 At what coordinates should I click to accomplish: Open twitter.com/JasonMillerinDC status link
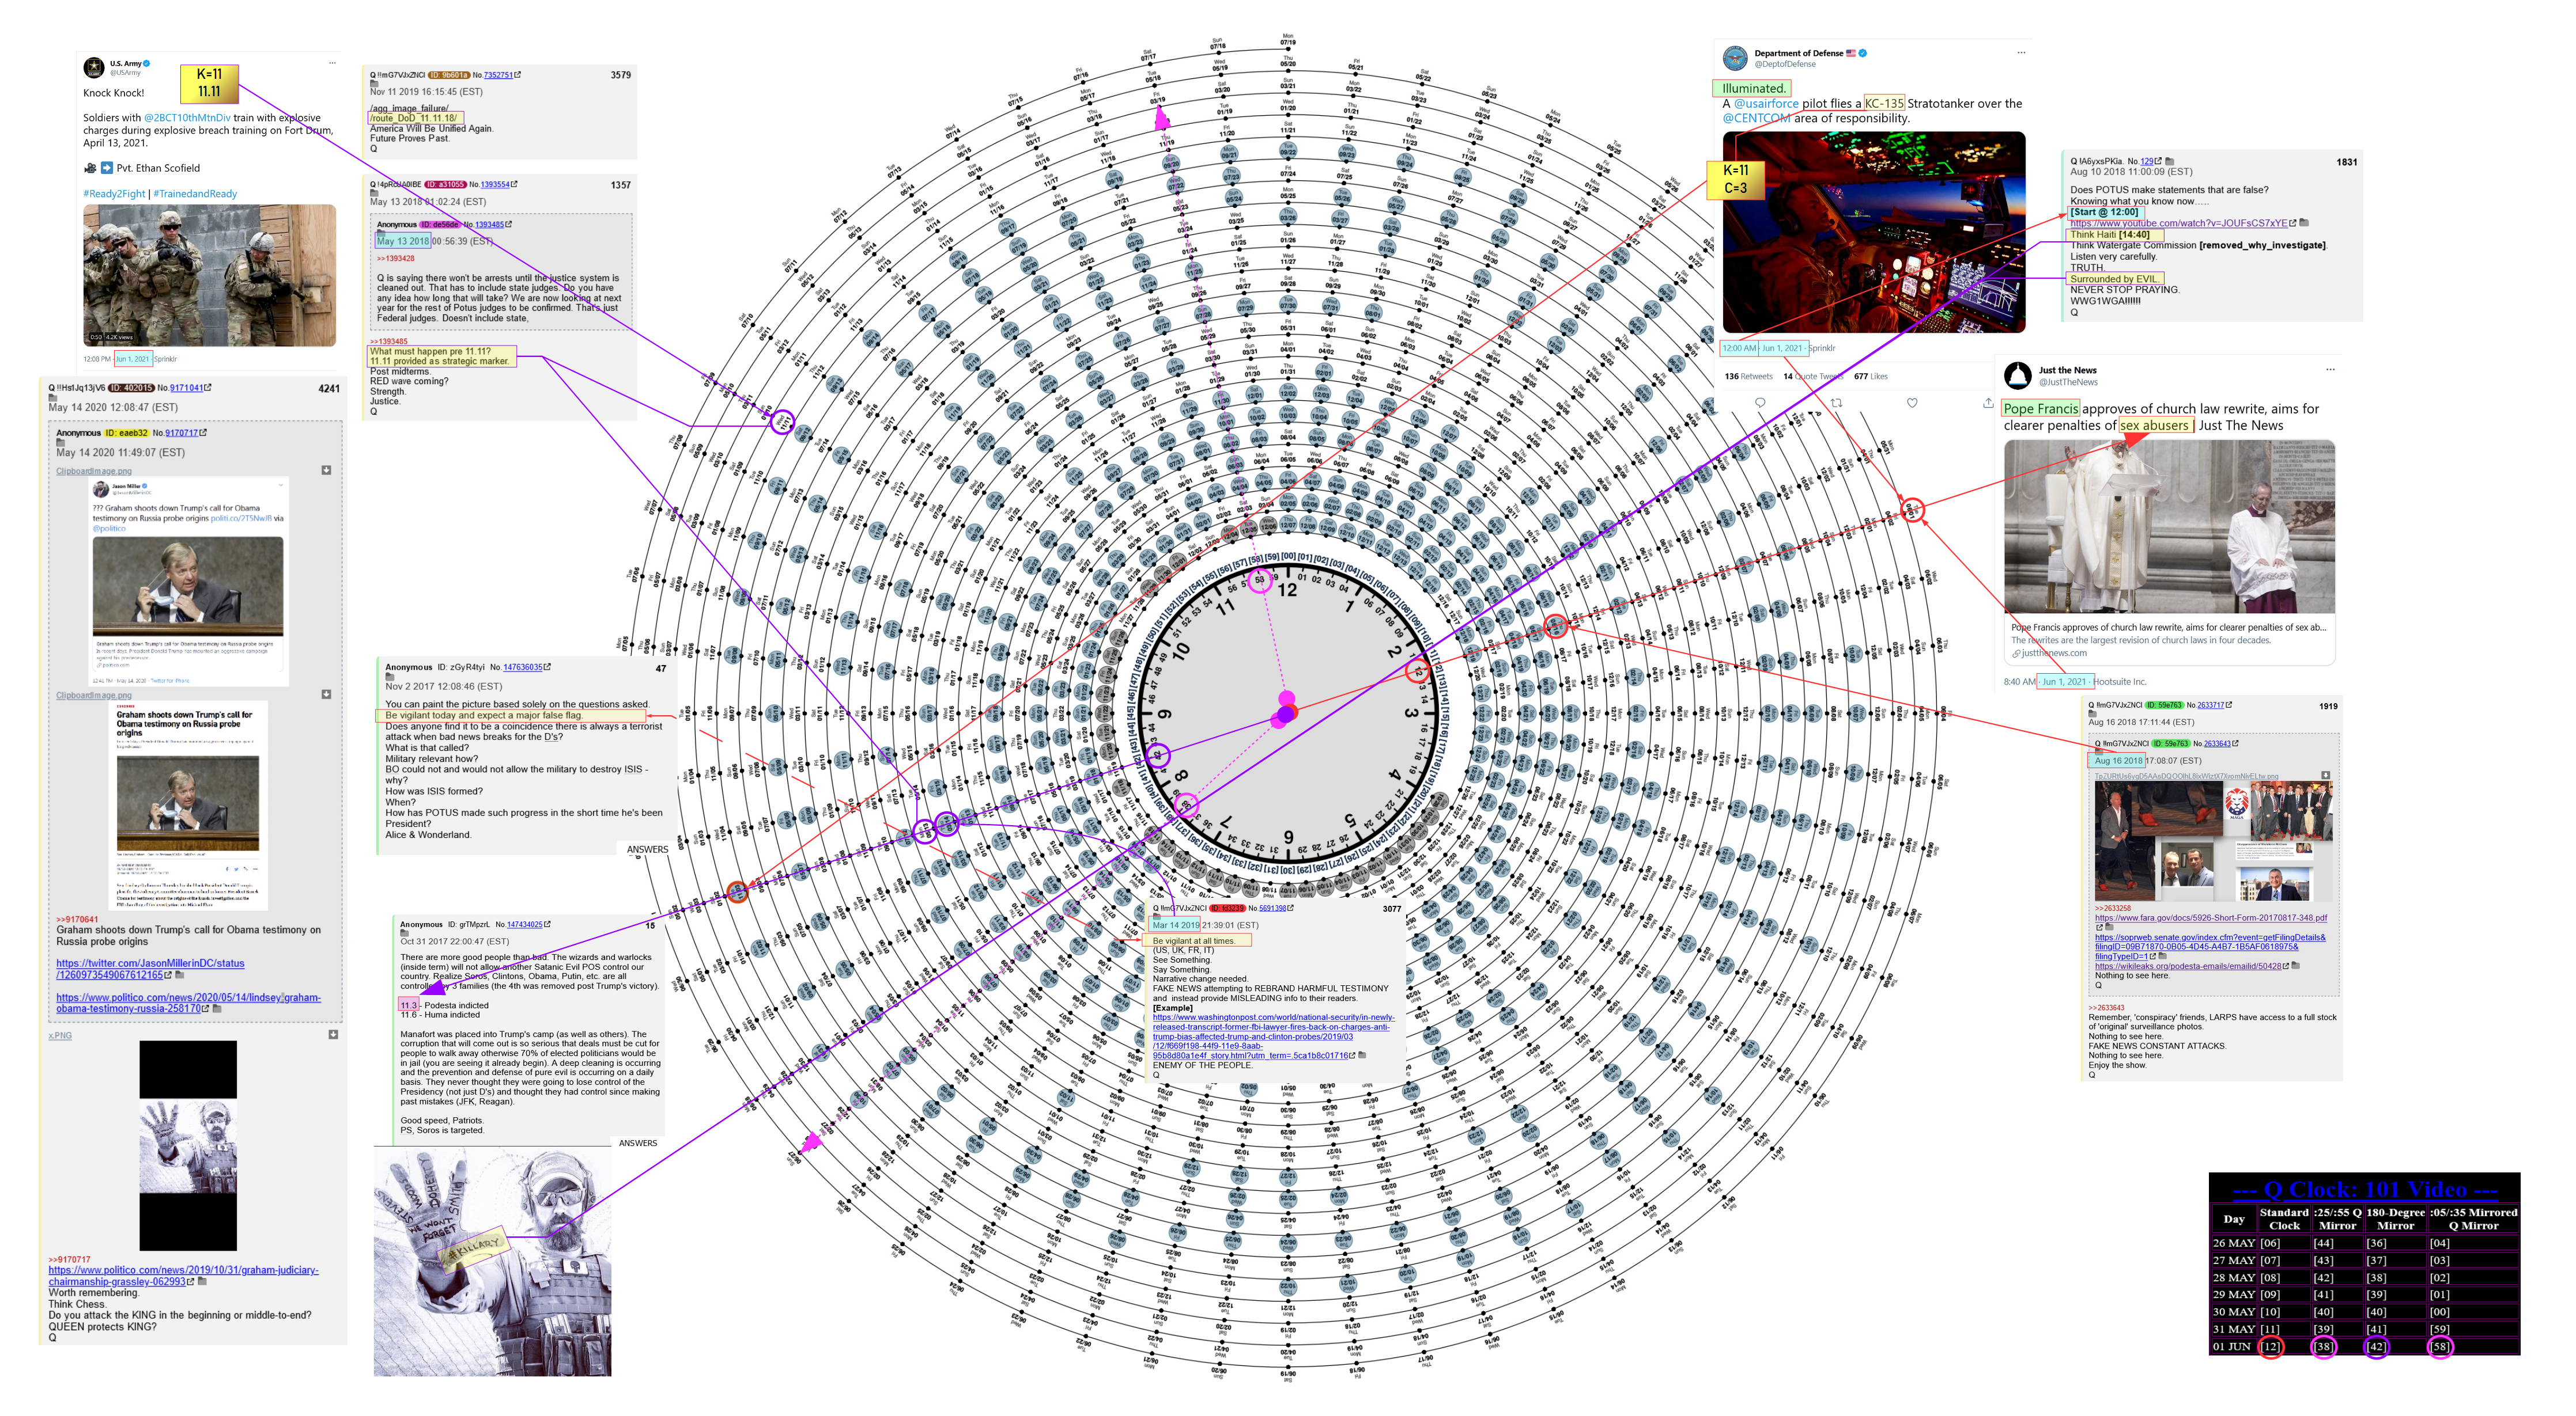(x=150, y=969)
